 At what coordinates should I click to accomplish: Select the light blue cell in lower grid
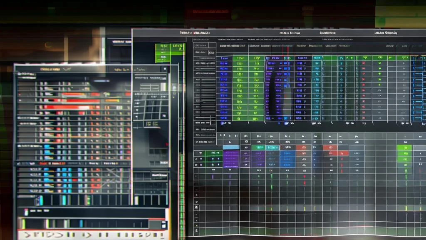231,147
